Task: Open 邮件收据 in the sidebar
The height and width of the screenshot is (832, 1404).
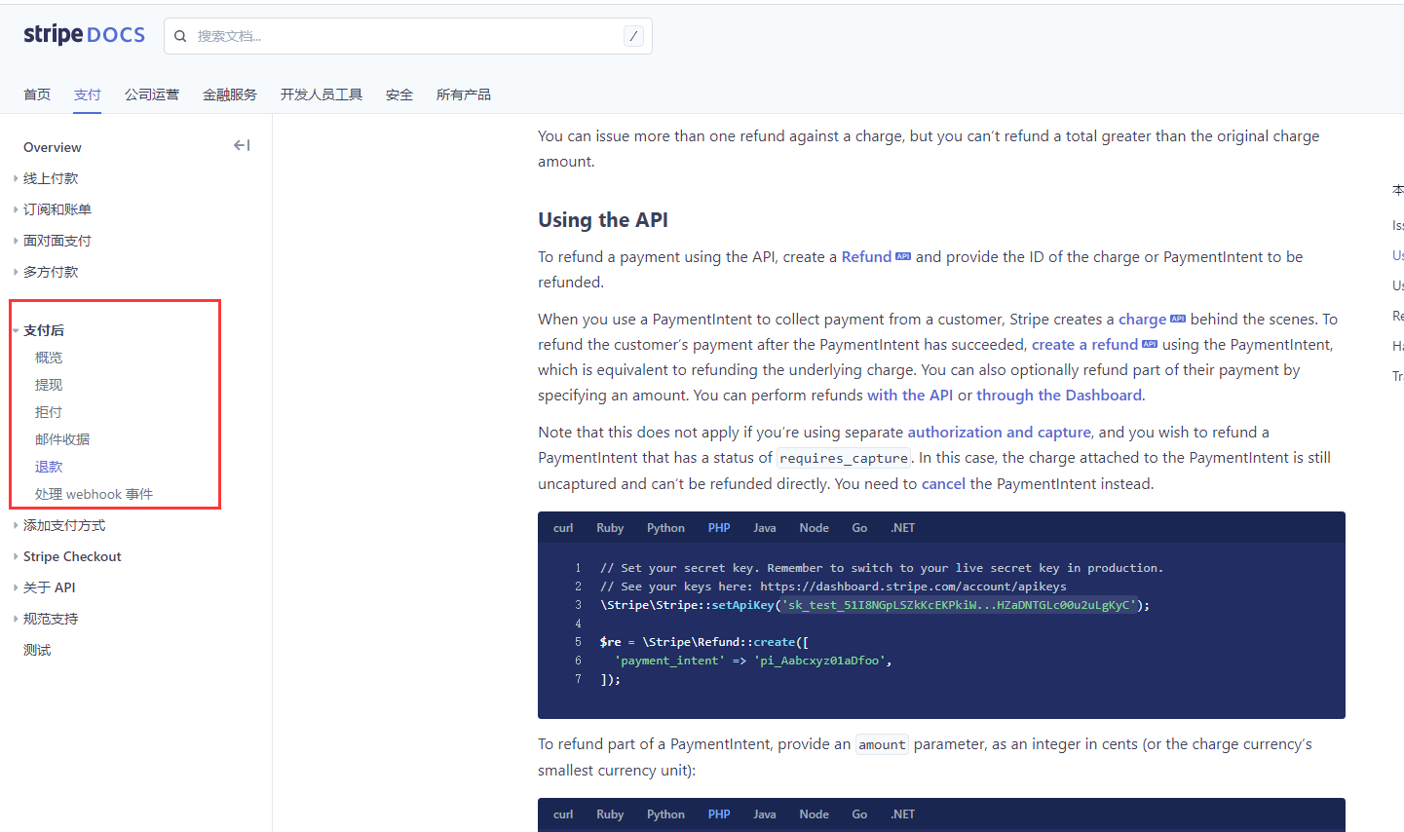Action: [62, 439]
